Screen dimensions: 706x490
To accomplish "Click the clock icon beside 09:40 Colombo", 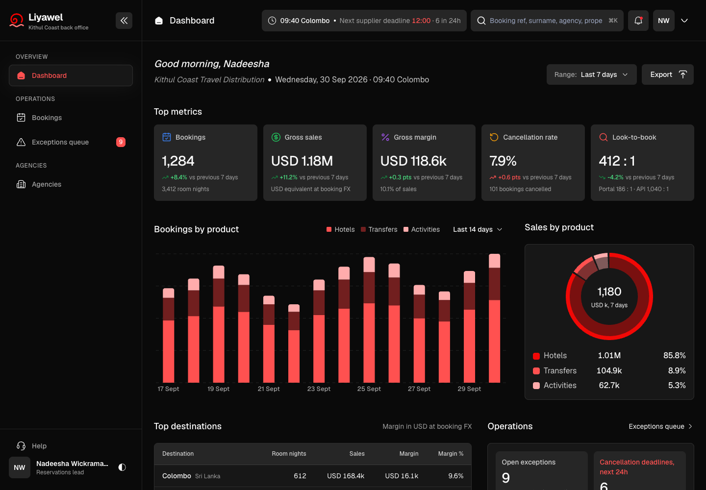I will click(272, 21).
